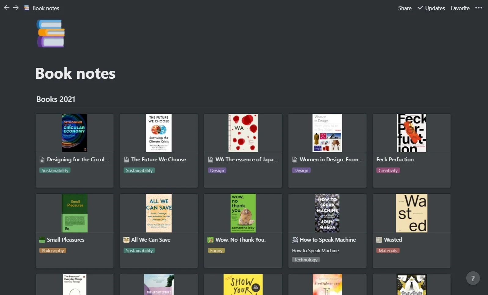The image size is (488, 295).
Task: Open the Small Pleasures green cover
Action: coord(75,213)
